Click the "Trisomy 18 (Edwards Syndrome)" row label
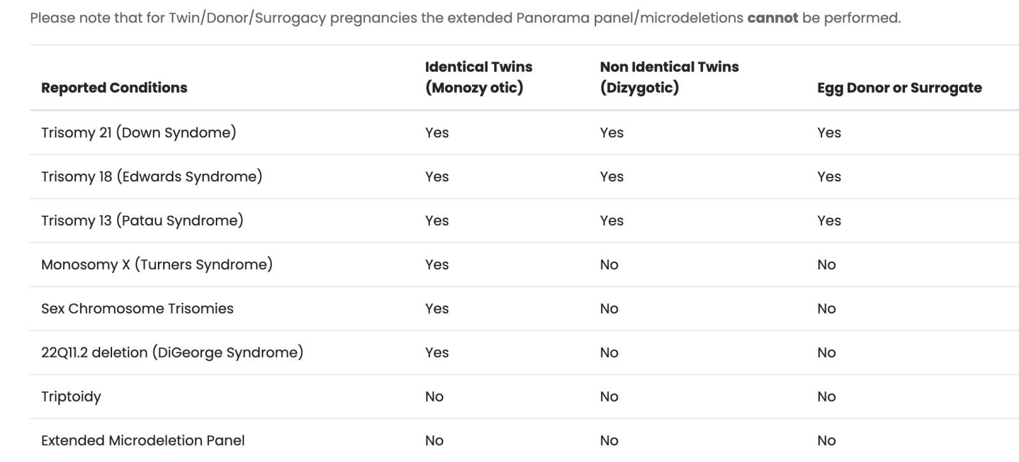 [x=152, y=176]
